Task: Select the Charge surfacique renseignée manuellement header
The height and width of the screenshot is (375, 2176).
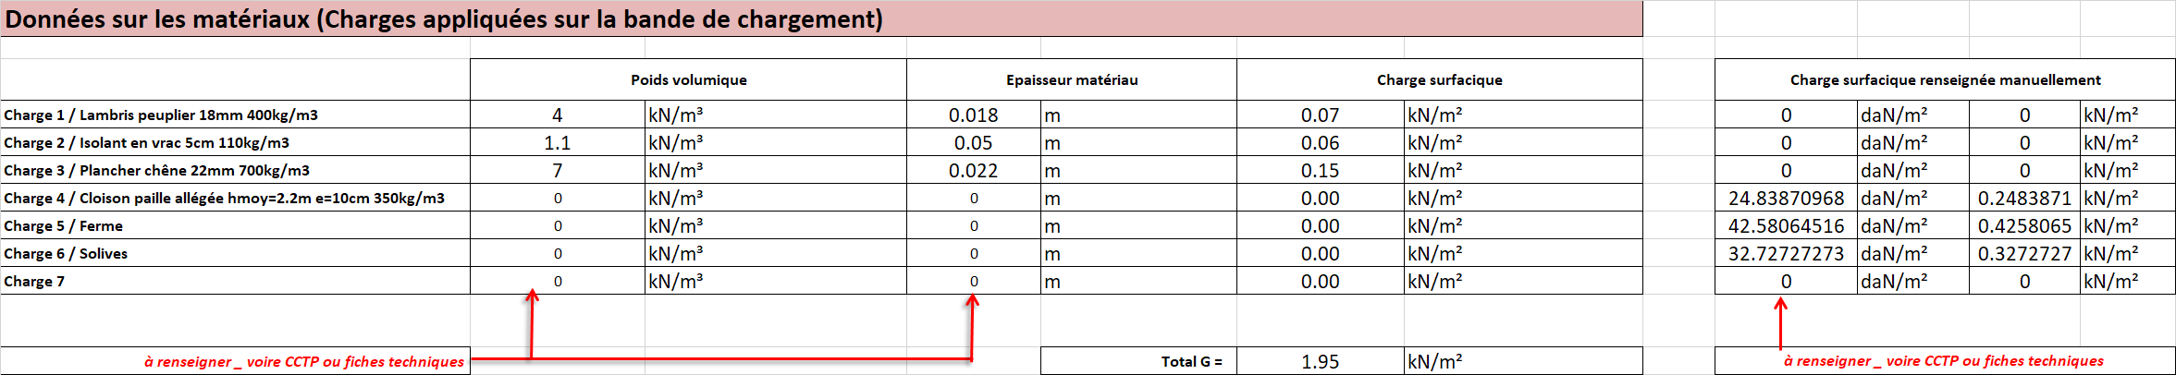Action: (1944, 80)
